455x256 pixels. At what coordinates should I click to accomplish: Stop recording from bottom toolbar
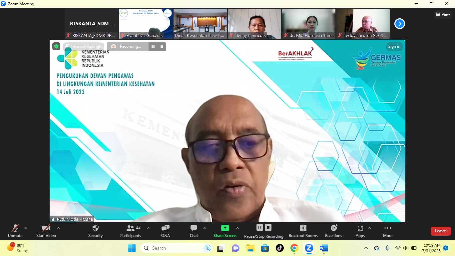pyautogui.click(x=268, y=227)
